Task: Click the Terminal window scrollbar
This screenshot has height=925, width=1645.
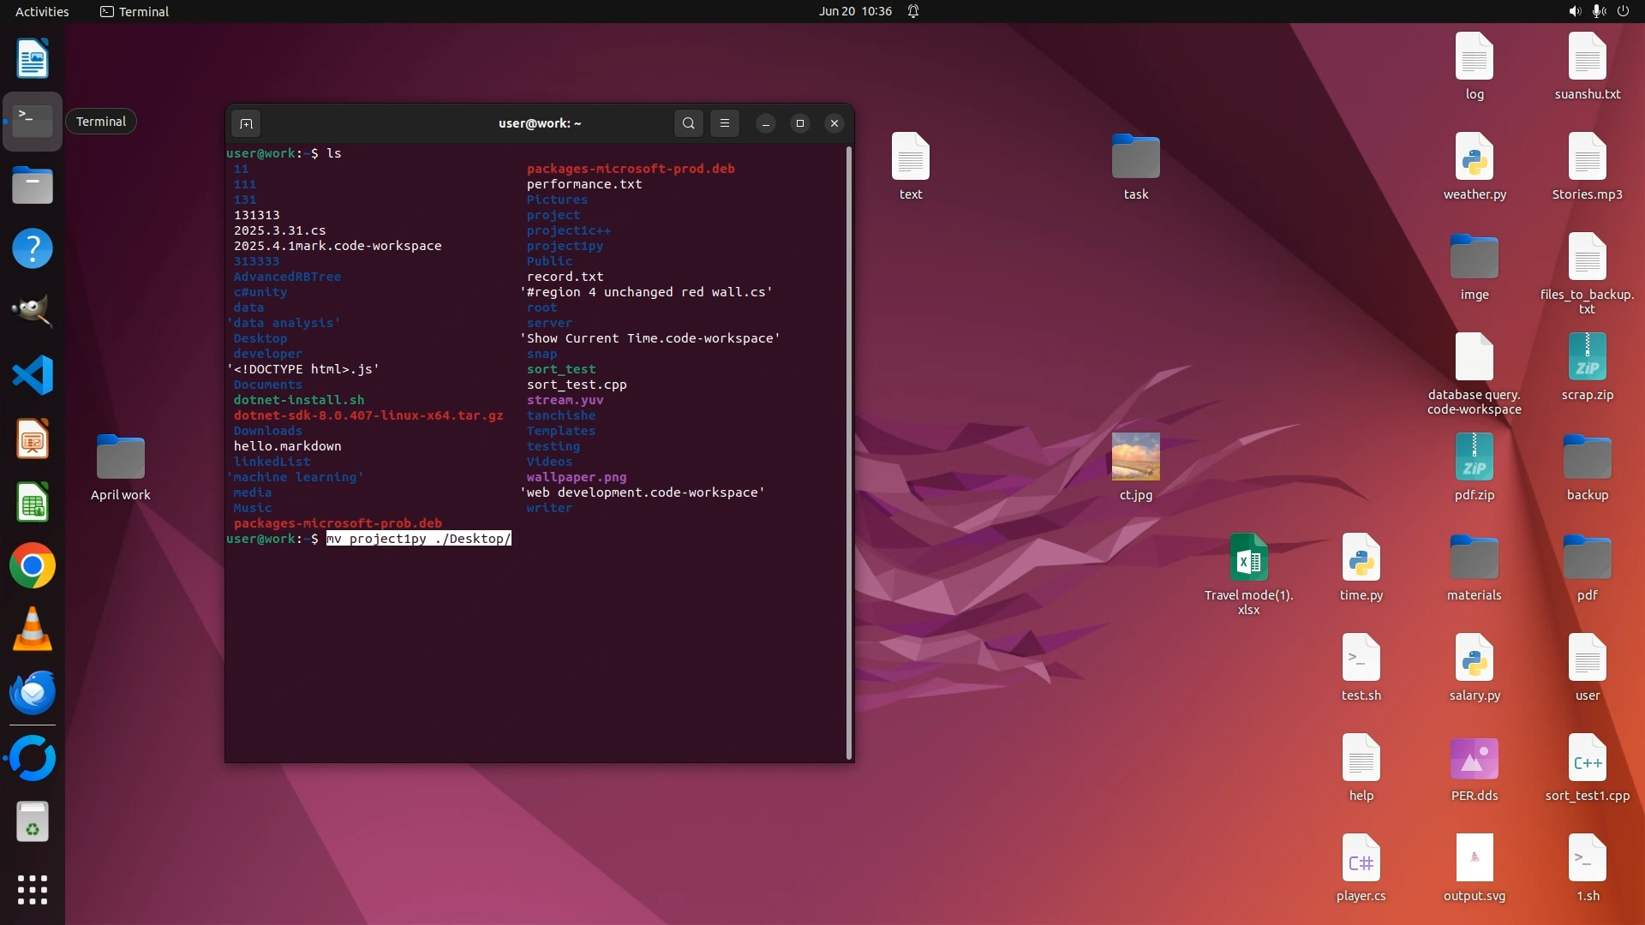Action: click(849, 452)
